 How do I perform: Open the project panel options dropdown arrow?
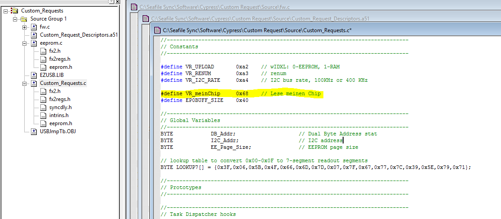(x=111, y=2)
